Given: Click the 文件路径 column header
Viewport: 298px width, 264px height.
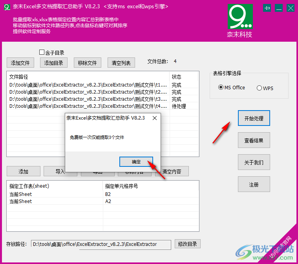Looking at the screenshot, I should (88, 77).
